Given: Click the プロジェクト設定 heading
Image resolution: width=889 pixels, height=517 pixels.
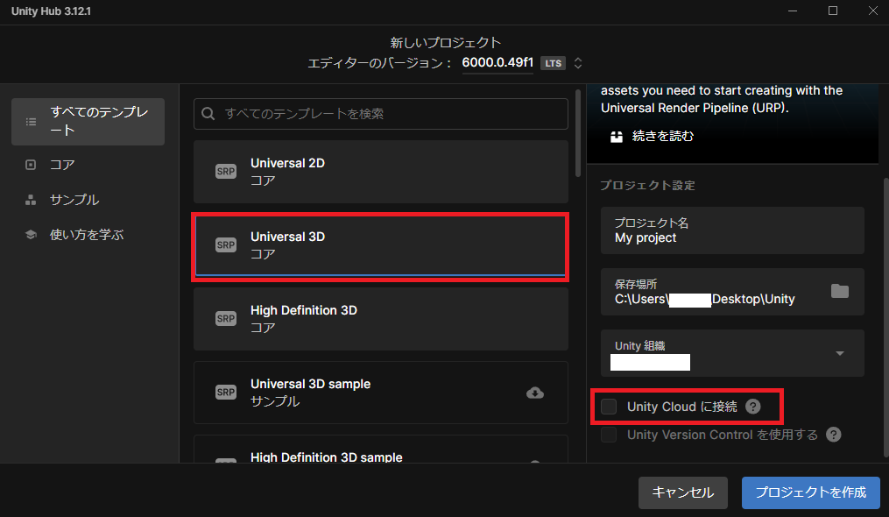Looking at the screenshot, I should tap(647, 186).
